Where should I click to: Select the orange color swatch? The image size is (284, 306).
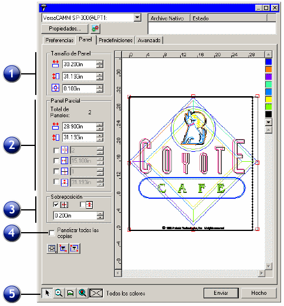click(x=268, y=69)
